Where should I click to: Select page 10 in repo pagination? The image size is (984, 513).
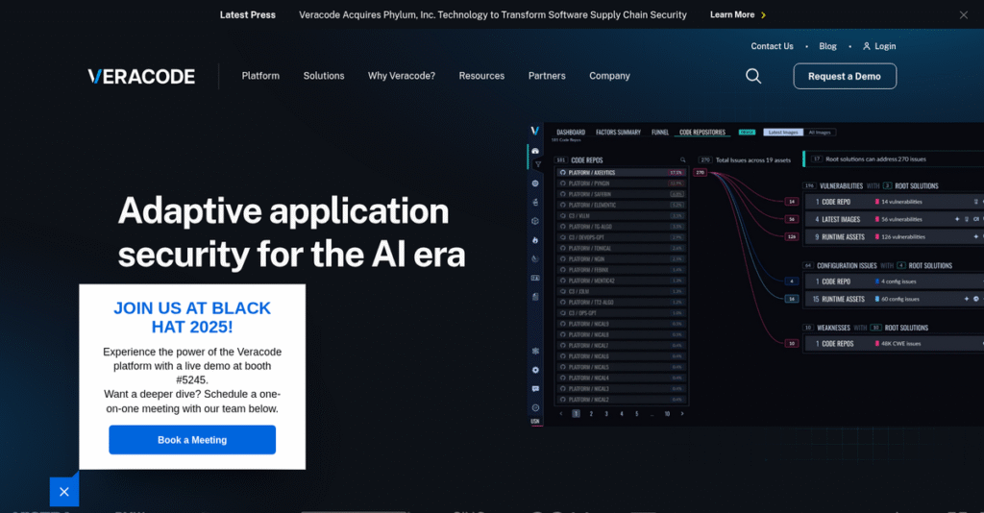667,414
